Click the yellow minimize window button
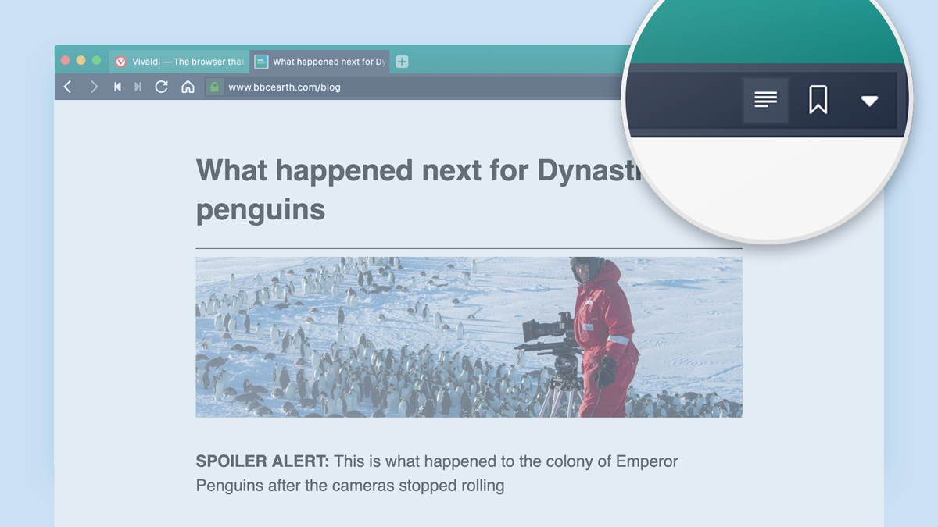 (x=81, y=60)
